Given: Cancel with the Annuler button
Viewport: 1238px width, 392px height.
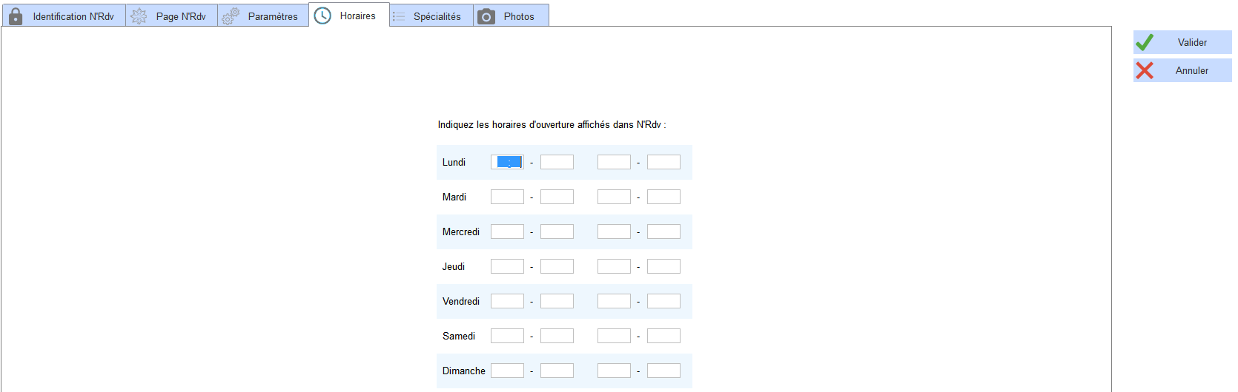Looking at the screenshot, I should (1182, 70).
